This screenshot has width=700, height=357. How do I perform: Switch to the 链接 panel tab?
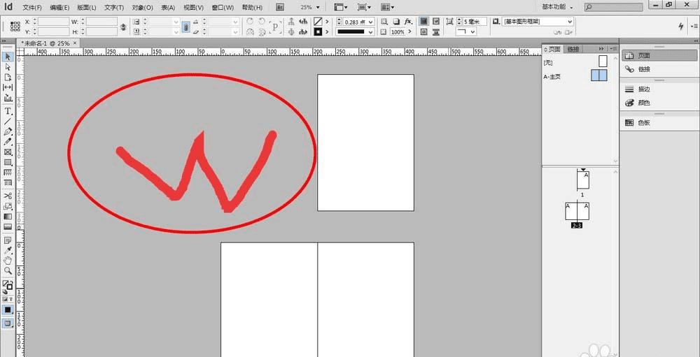pyautogui.click(x=573, y=49)
